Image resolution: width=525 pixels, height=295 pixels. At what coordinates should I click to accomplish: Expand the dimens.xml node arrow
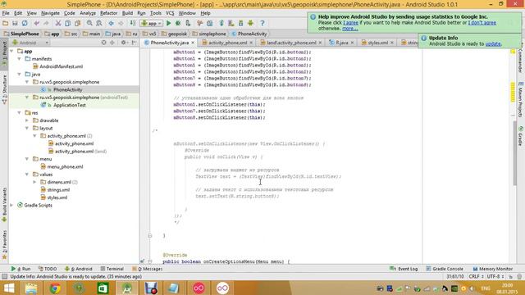pos(34,182)
